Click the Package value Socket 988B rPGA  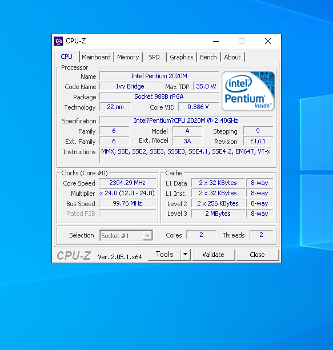(x=159, y=96)
